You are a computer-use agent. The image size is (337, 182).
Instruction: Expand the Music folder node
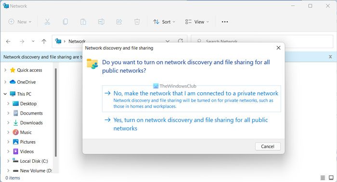(8, 132)
